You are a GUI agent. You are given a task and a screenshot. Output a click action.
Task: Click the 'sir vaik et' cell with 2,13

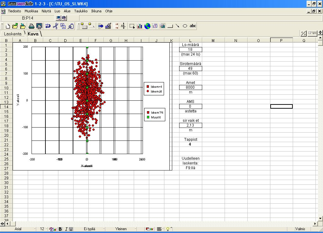[x=191, y=125]
